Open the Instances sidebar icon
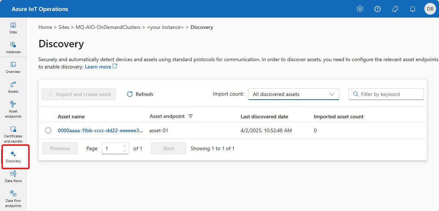The image size is (439, 211). click(13, 48)
